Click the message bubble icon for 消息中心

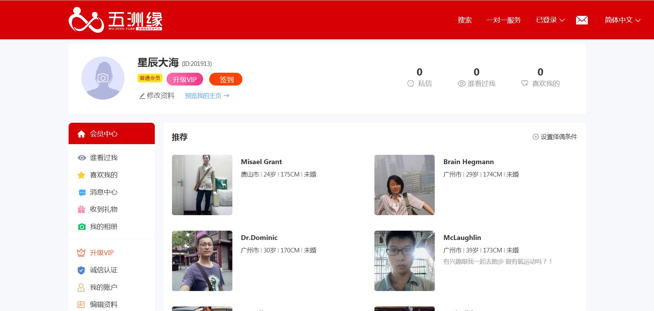[82, 192]
